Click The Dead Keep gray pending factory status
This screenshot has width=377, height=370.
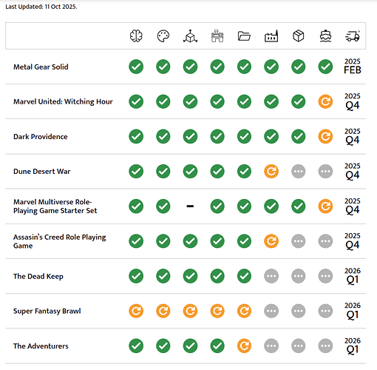(x=271, y=276)
